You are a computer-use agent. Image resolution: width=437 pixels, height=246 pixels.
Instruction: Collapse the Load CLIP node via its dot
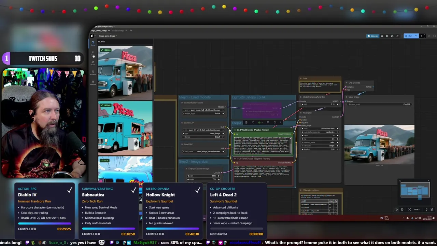(x=182, y=123)
